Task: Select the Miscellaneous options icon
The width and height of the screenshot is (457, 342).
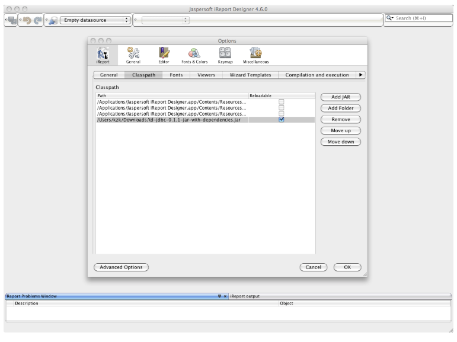Action: pyautogui.click(x=255, y=55)
